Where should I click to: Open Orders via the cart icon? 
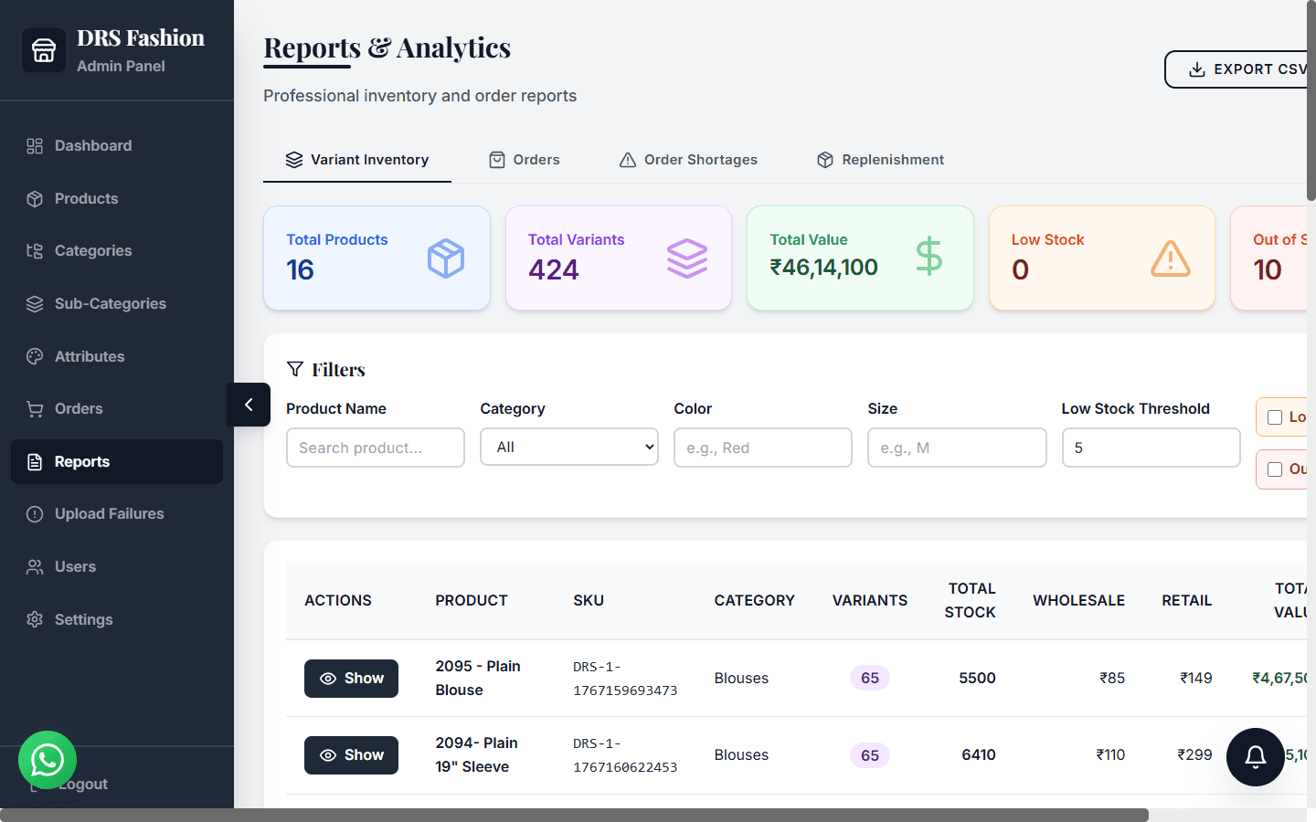click(35, 408)
